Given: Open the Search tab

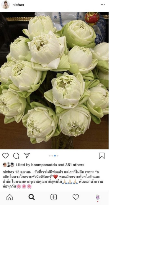Looking at the screenshot, I should pos(32,197).
